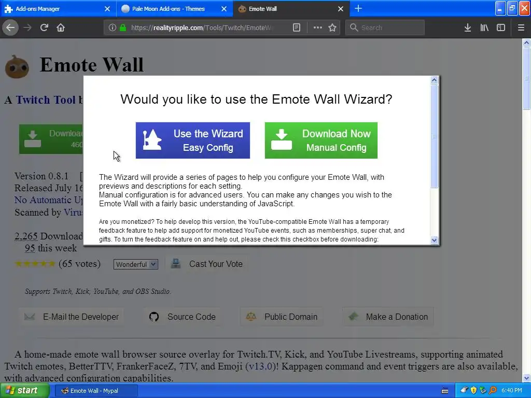Click the heading text 'Would you like to use the Emote Wall Wizard?'
The width and height of the screenshot is (531, 398).
(256, 99)
